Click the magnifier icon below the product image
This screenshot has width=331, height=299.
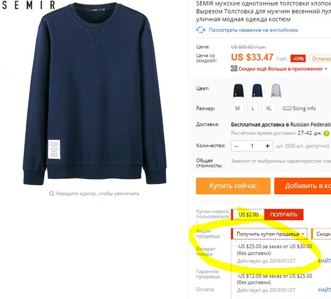point(52,194)
